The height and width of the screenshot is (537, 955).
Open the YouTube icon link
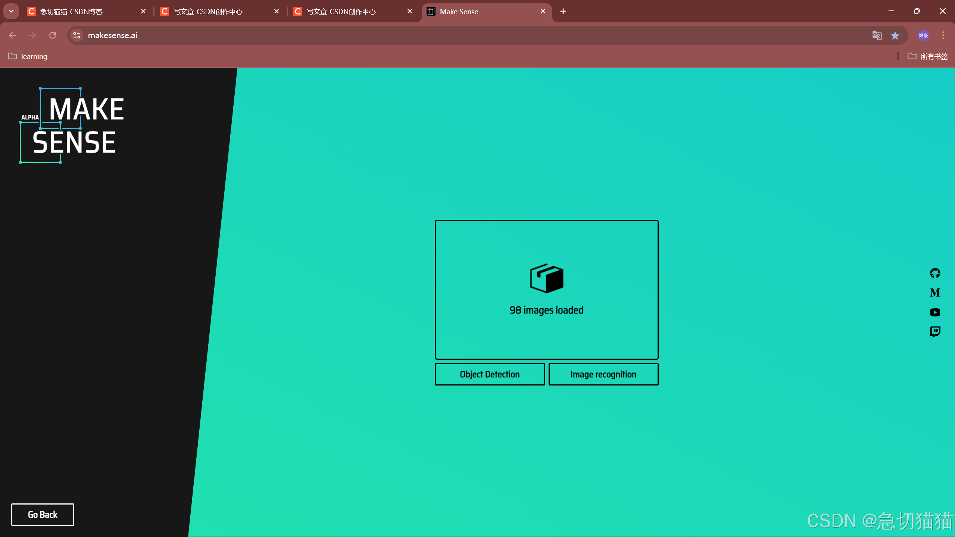tap(935, 312)
